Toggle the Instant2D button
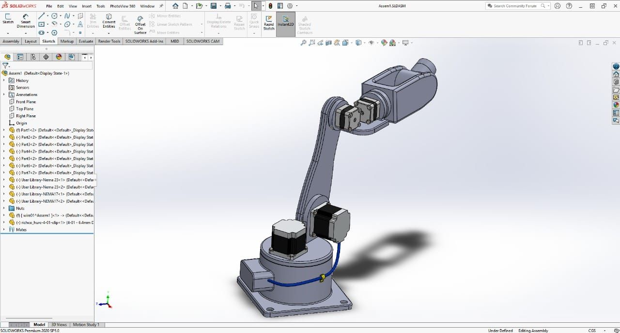This screenshot has width=620, height=333. tap(285, 21)
